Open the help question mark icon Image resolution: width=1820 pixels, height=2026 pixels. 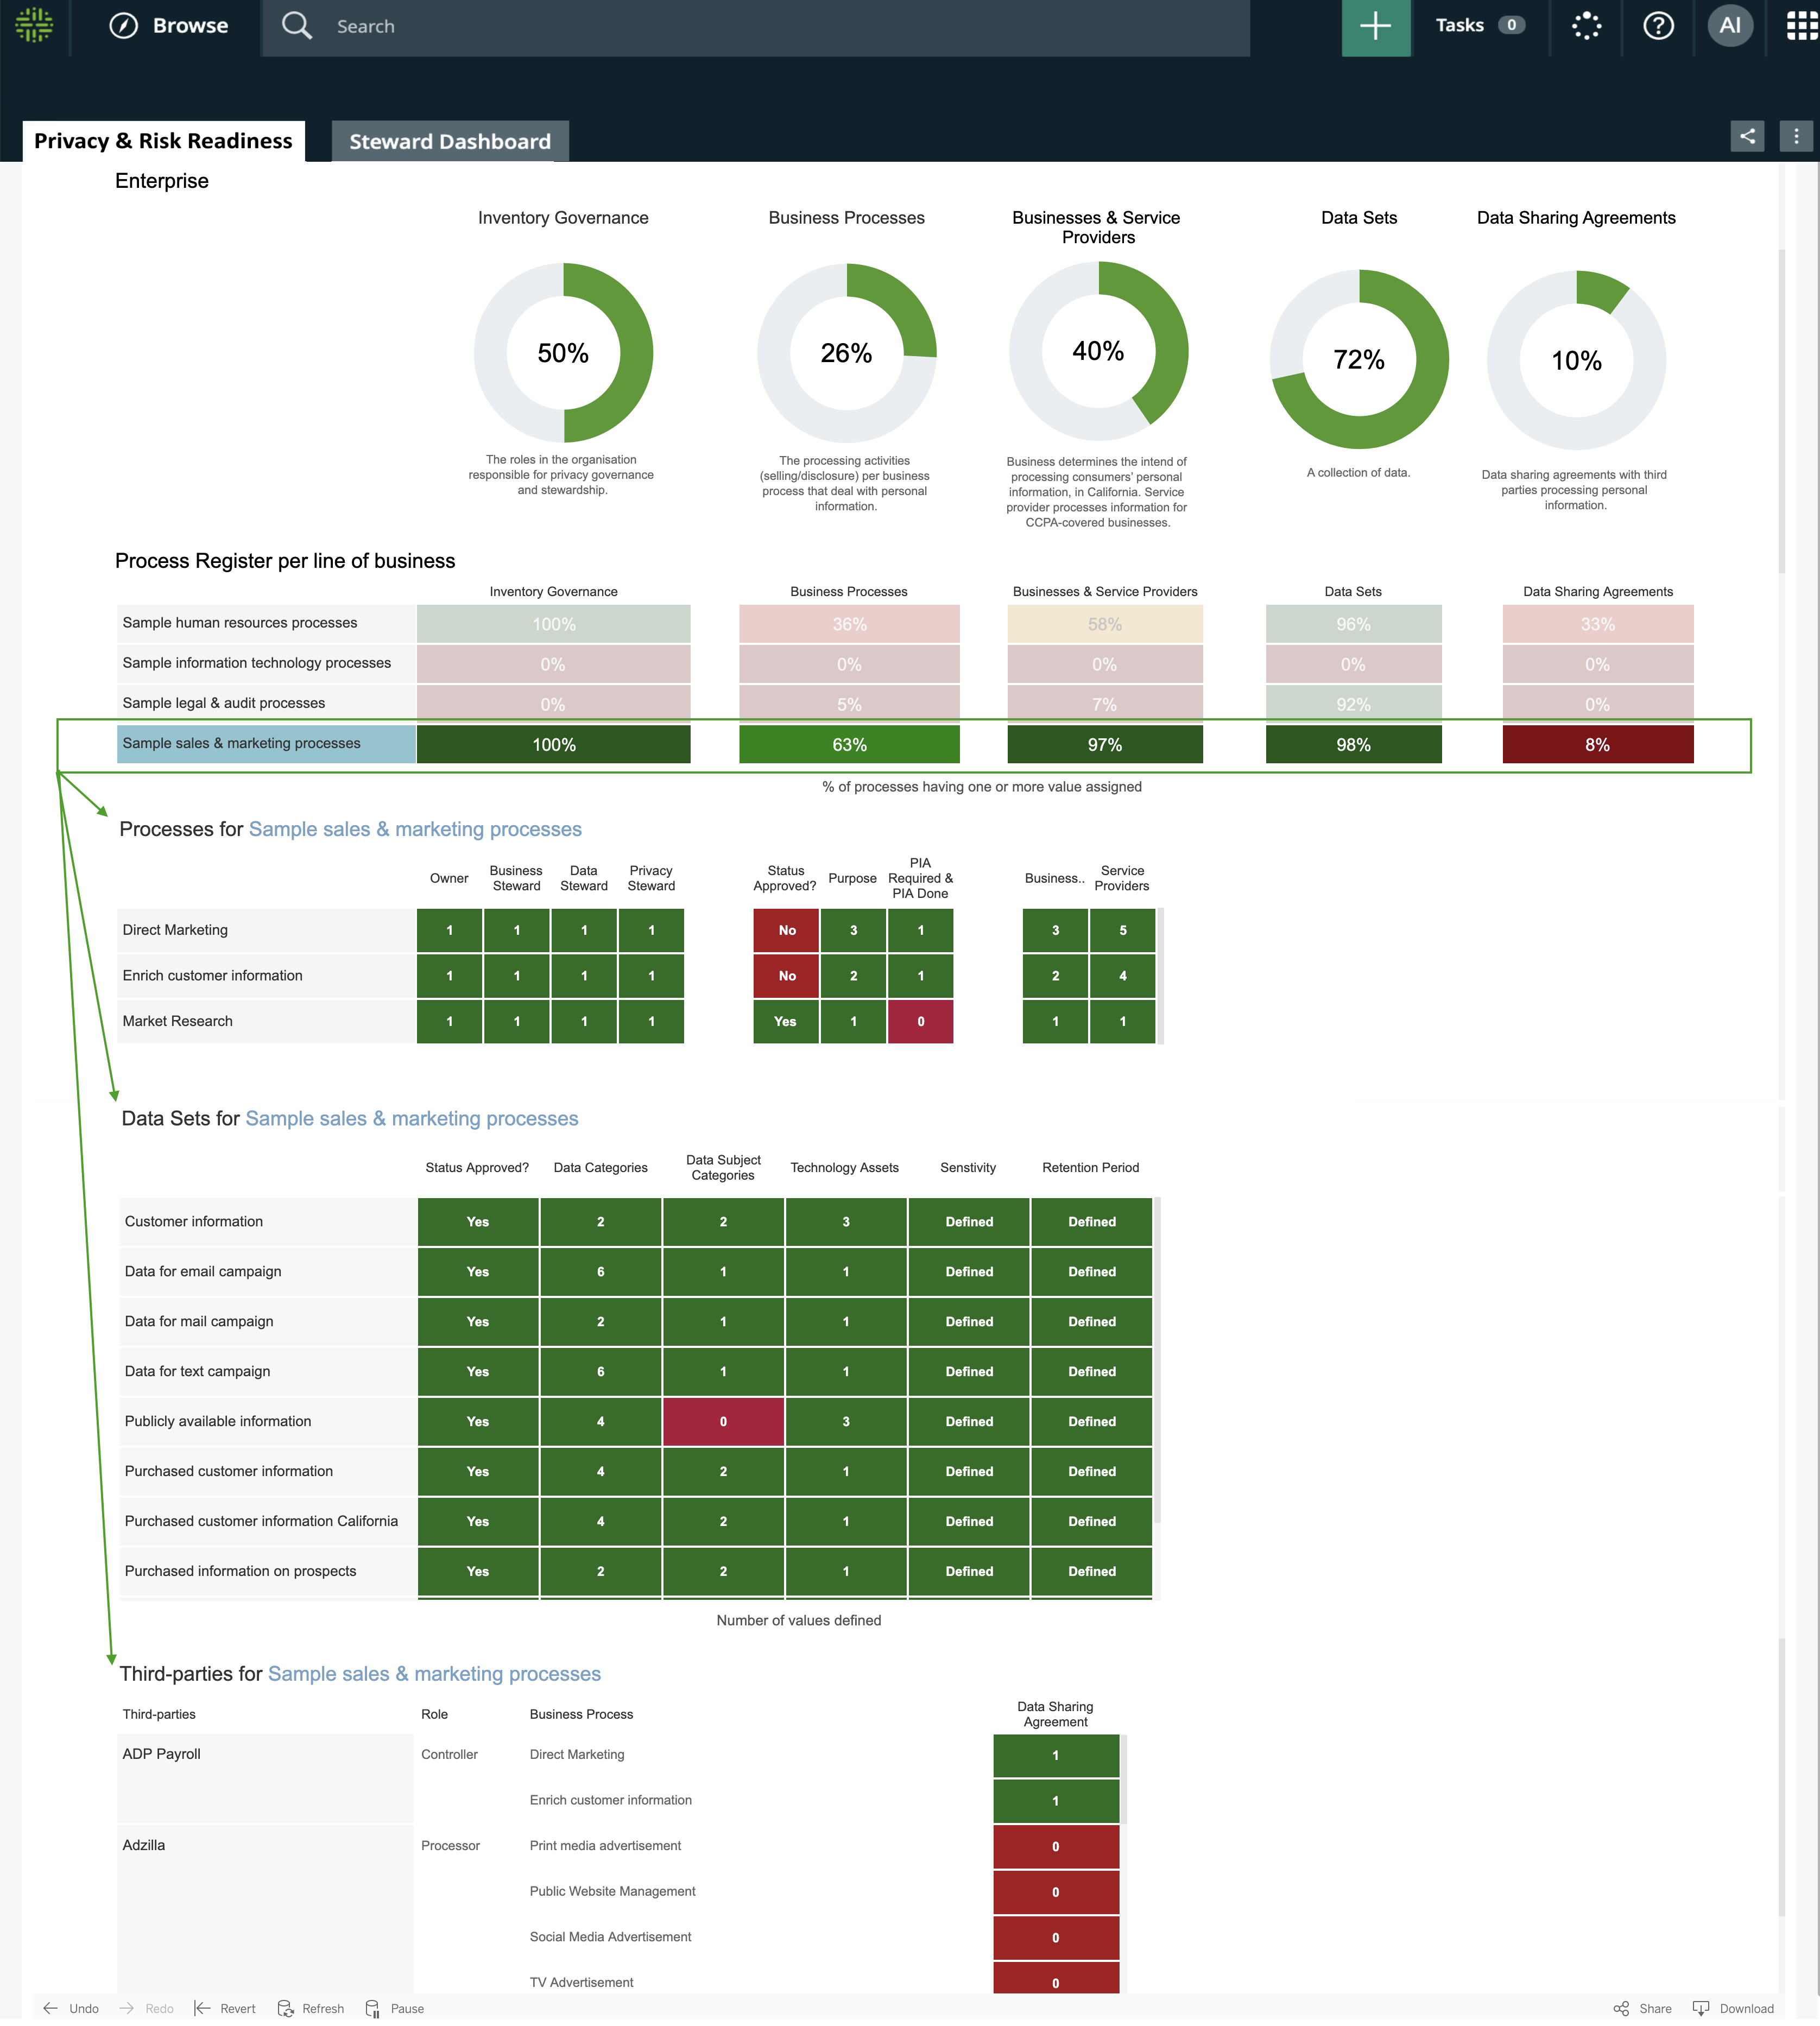pos(1658,26)
